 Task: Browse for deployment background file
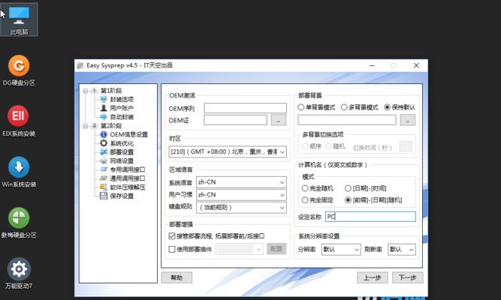click(x=408, y=120)
